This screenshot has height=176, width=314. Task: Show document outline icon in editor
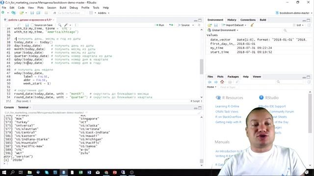199,25
